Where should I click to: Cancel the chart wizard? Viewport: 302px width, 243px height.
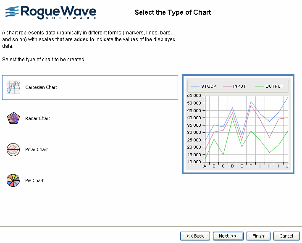pos(286,236)
